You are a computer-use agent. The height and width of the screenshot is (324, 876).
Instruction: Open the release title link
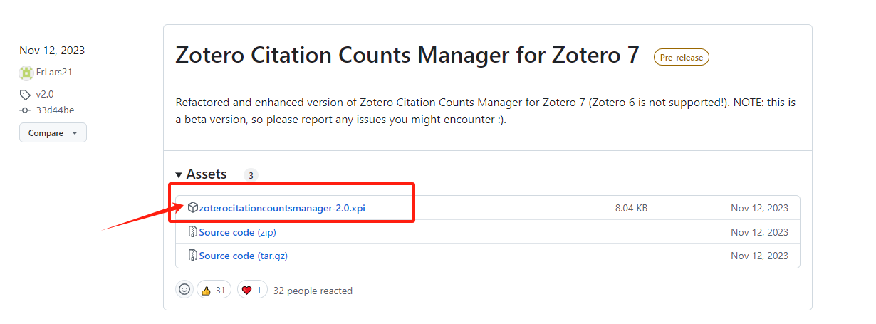click(x=407, y=56)
